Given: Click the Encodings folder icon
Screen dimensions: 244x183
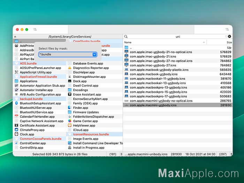Looking at the screenshot, I should pyautogui.click(x=70, y=90).
